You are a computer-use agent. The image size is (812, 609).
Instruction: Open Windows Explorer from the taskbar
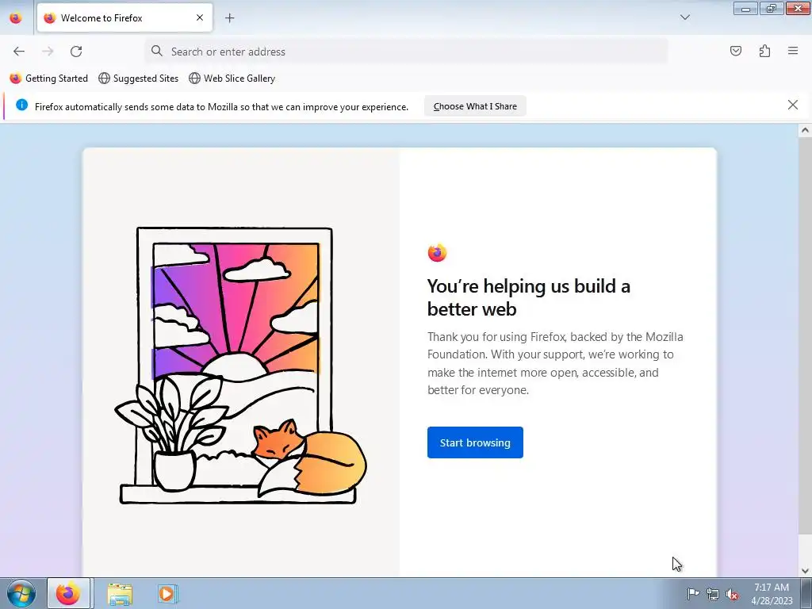click(x=120, y=593)
